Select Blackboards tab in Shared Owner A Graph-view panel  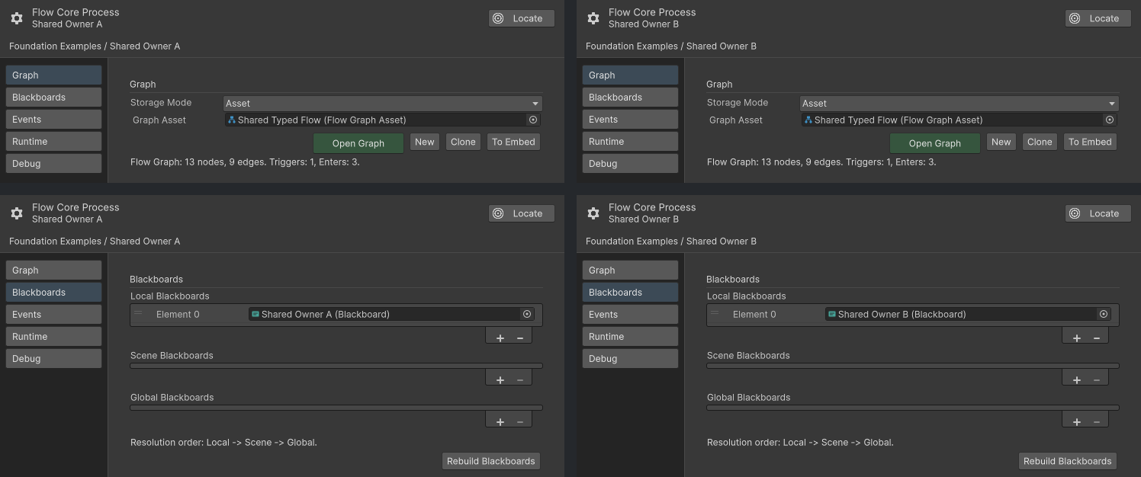[53, 97]
